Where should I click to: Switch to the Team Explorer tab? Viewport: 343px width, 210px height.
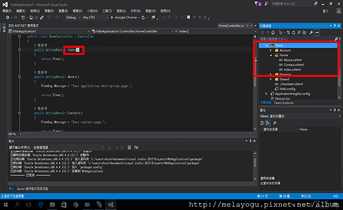click(284, 103)
